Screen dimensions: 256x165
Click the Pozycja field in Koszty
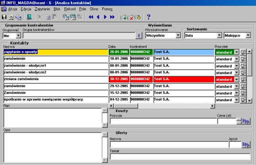[163, 121]
